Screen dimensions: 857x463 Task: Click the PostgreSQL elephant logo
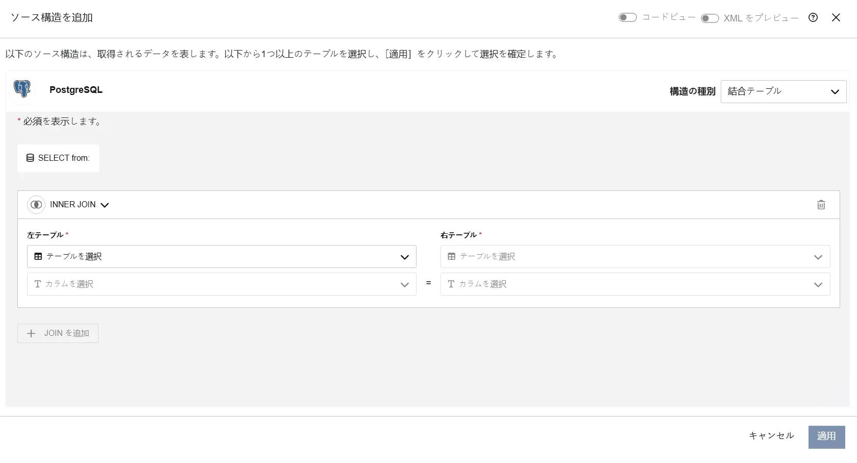coord(22,89)
